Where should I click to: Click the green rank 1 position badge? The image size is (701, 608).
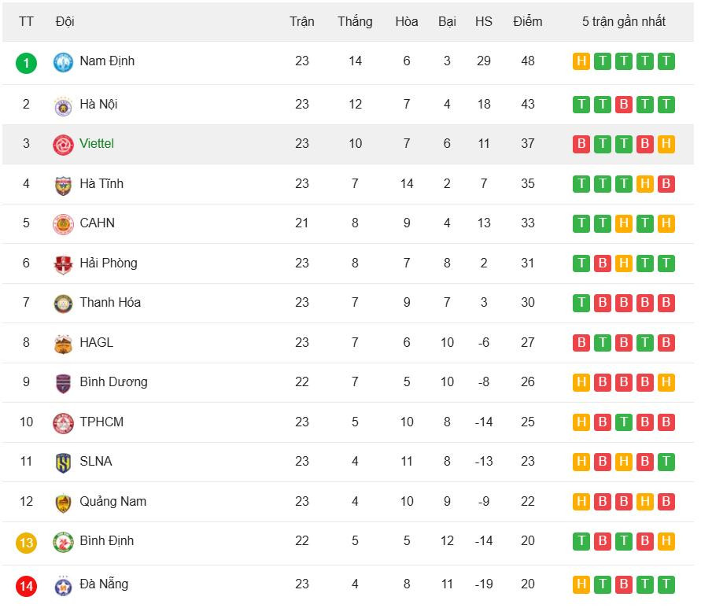pos(26,62)
